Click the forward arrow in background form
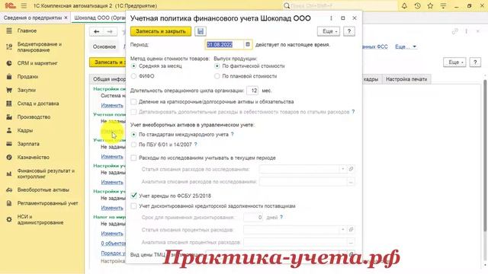The width and height of the screenshot is (488, 274). coord(110,31)
